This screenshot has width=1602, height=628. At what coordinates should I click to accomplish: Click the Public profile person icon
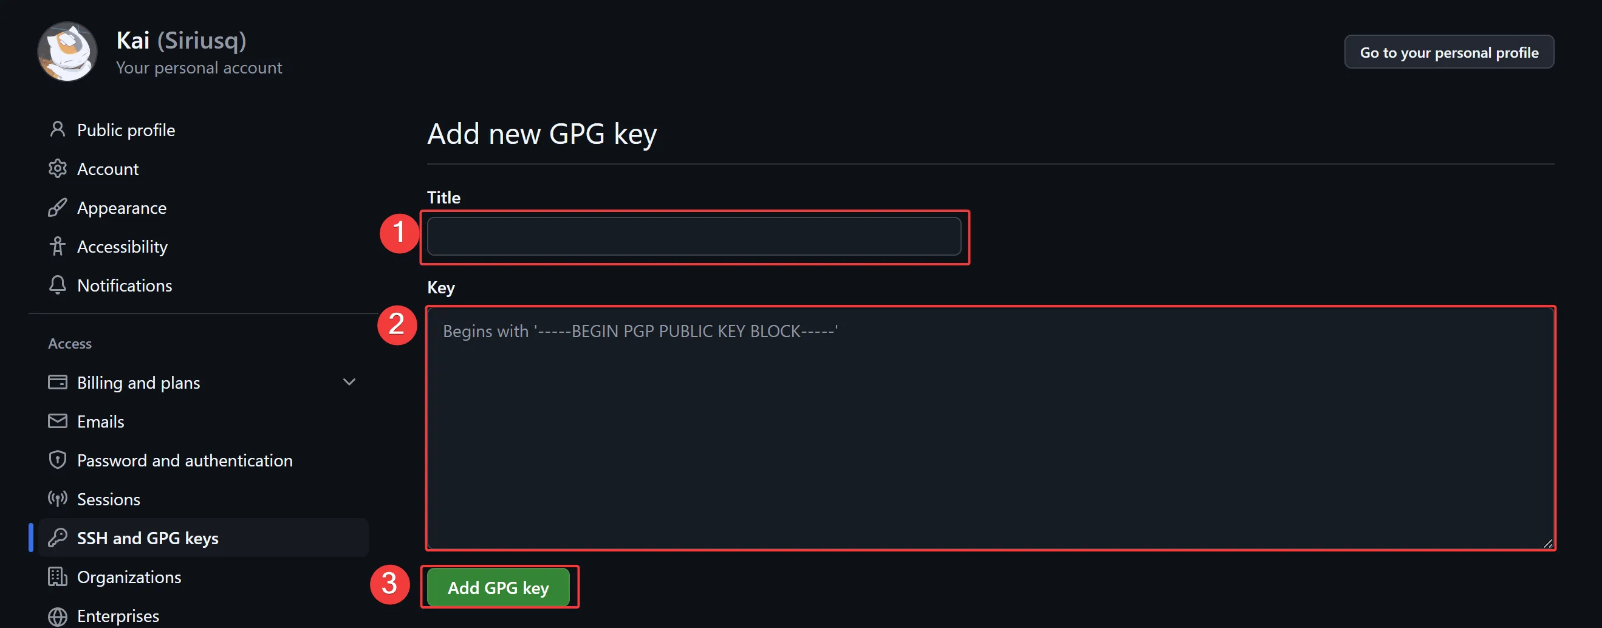click(x=57, y=129)
